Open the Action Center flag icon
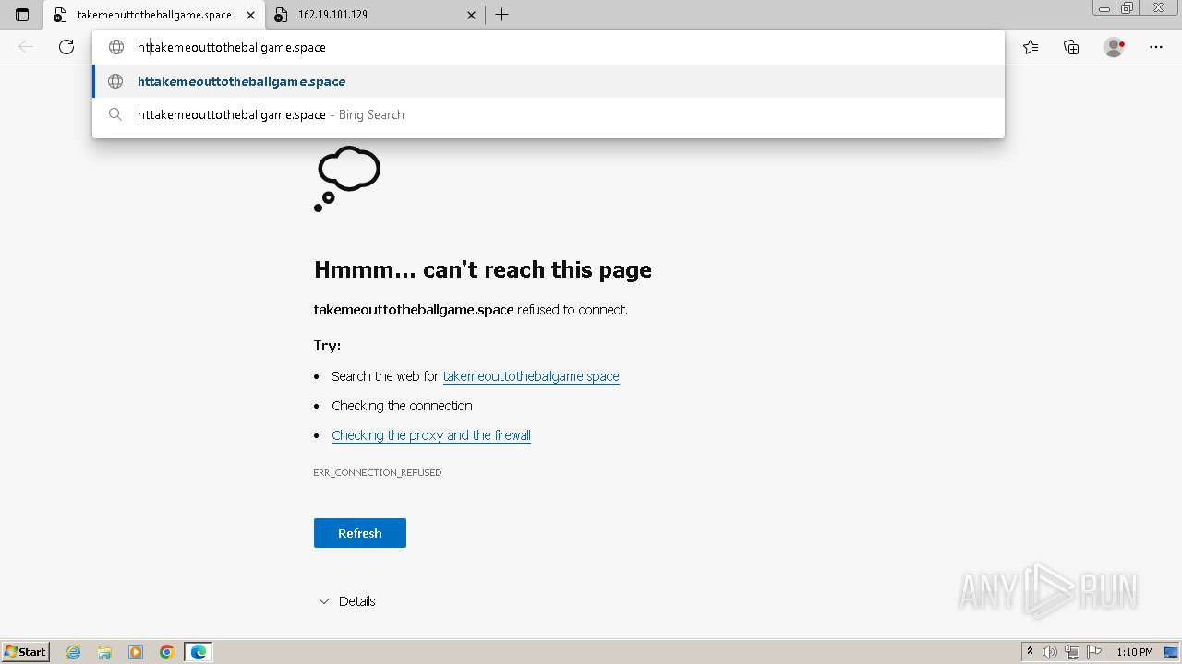The image size is (1182, 664). [1094, 652]
